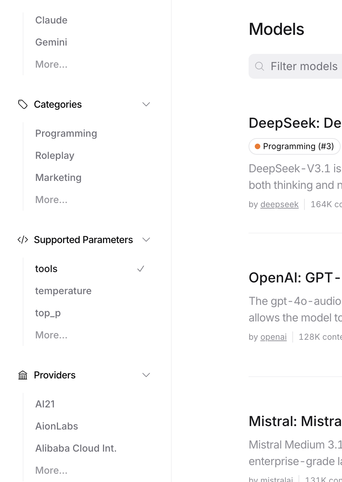Click the code icon beside Supported Parameters
Image resolution: width=342 pixels, height=482 pixels.
pos(23,239)
